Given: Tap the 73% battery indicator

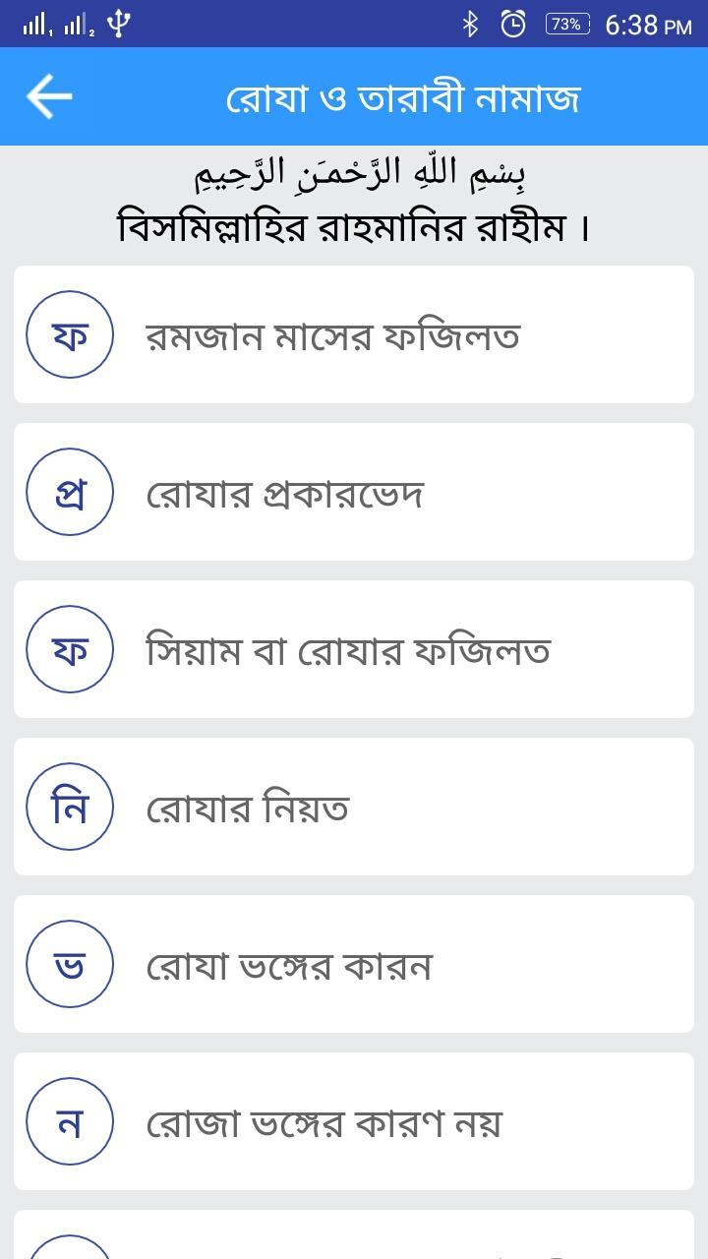Looking at the screenshot, I should [x=567, y=24].
